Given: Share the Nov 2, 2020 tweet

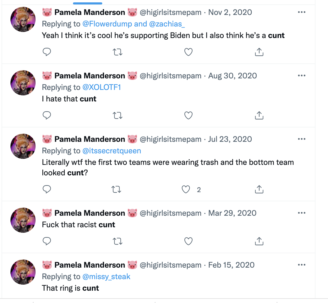Looking at the screenshot, I should (x=259, y=52).
